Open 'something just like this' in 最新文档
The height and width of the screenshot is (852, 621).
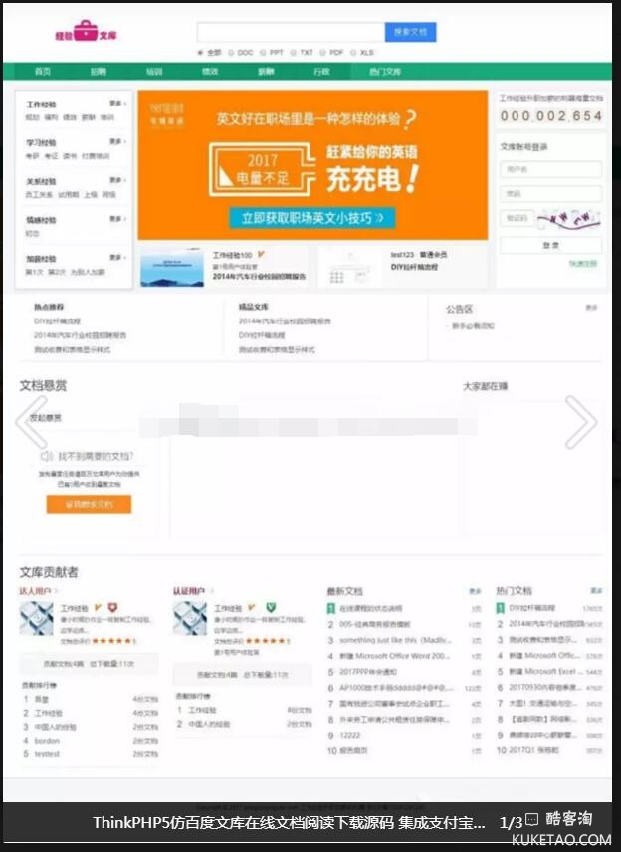(395, 641)
